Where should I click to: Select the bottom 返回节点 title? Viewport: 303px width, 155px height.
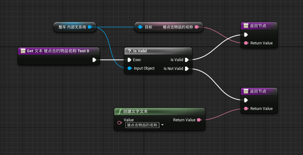pos(258,91)
